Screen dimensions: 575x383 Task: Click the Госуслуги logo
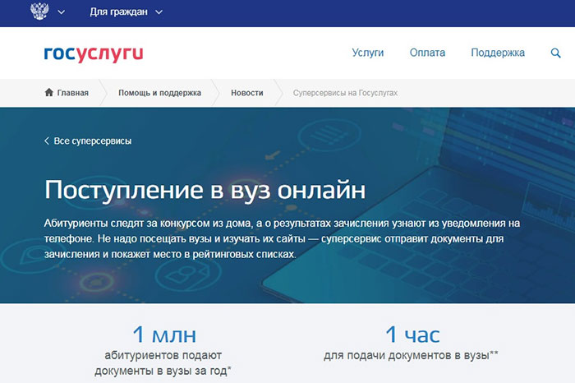[94, 53]
